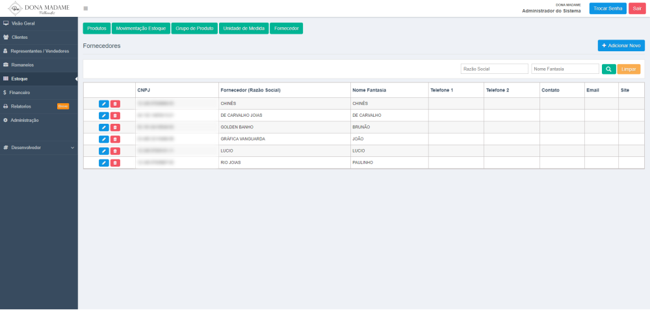
Task: Expand the Desenvolvedor sidebar menu
Action: (x=39, y=148)
